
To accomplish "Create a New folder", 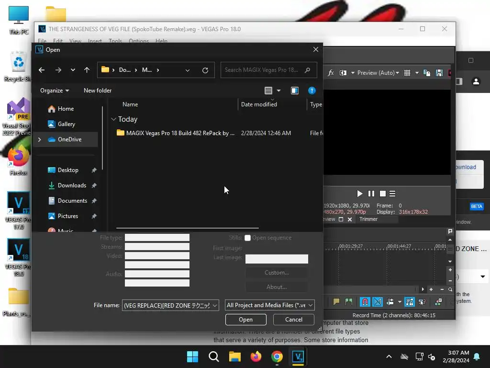I will pyautogui.click(x=98, y=91).
